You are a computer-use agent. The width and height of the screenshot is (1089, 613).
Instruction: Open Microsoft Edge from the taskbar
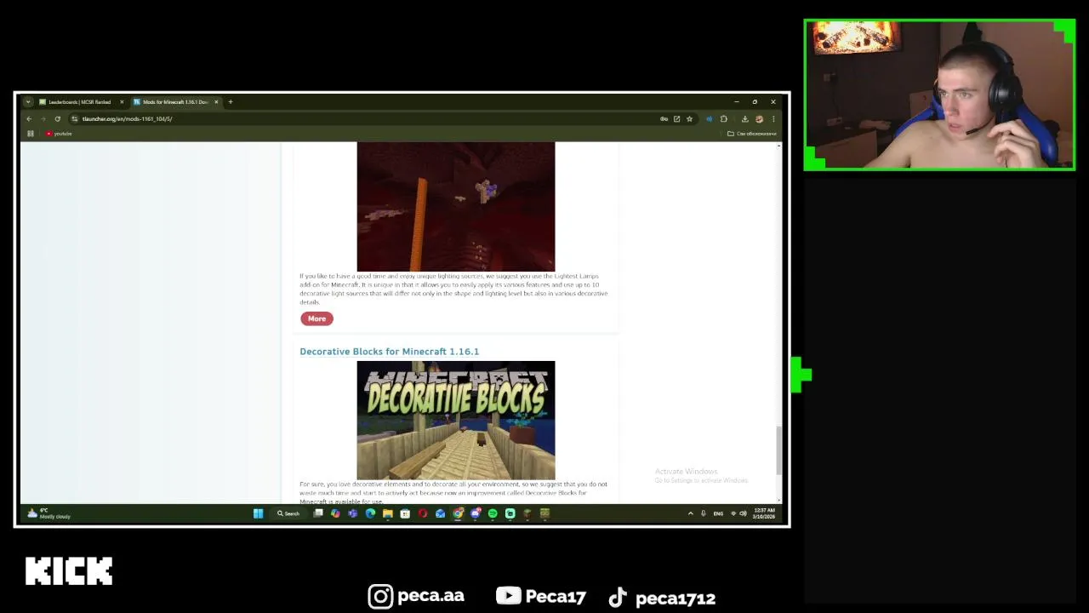(x=370, y=513)
